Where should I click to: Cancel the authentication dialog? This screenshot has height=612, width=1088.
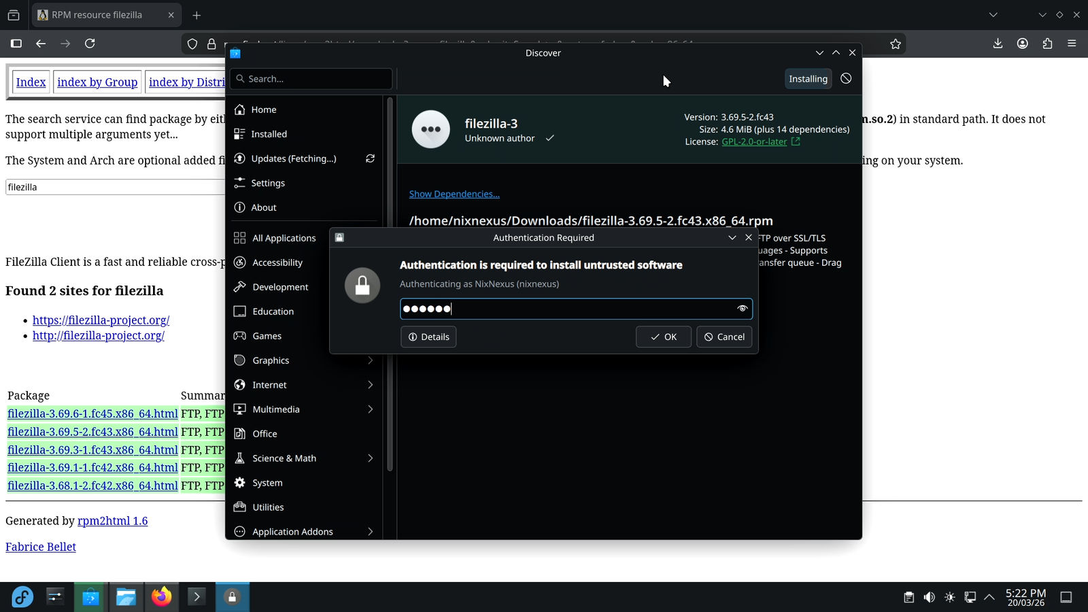(724, 337)
